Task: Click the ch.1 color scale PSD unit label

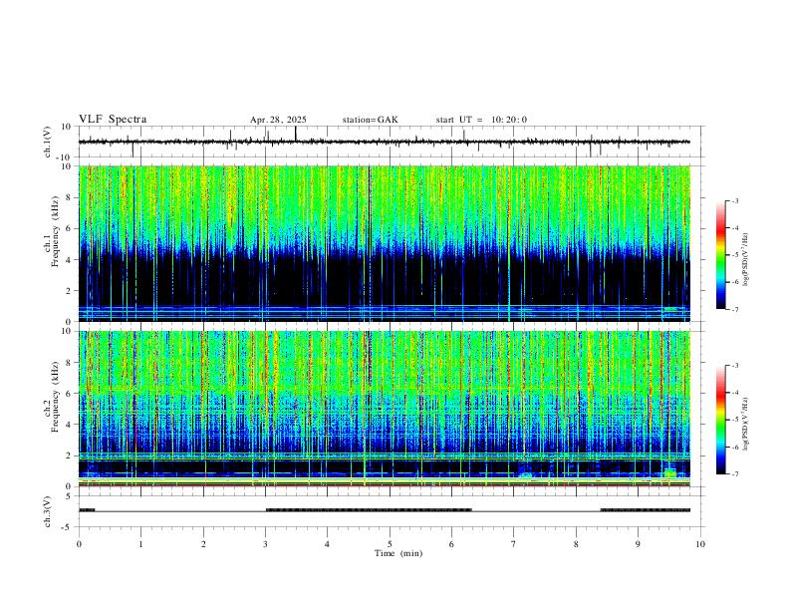Action: (746, 260)
